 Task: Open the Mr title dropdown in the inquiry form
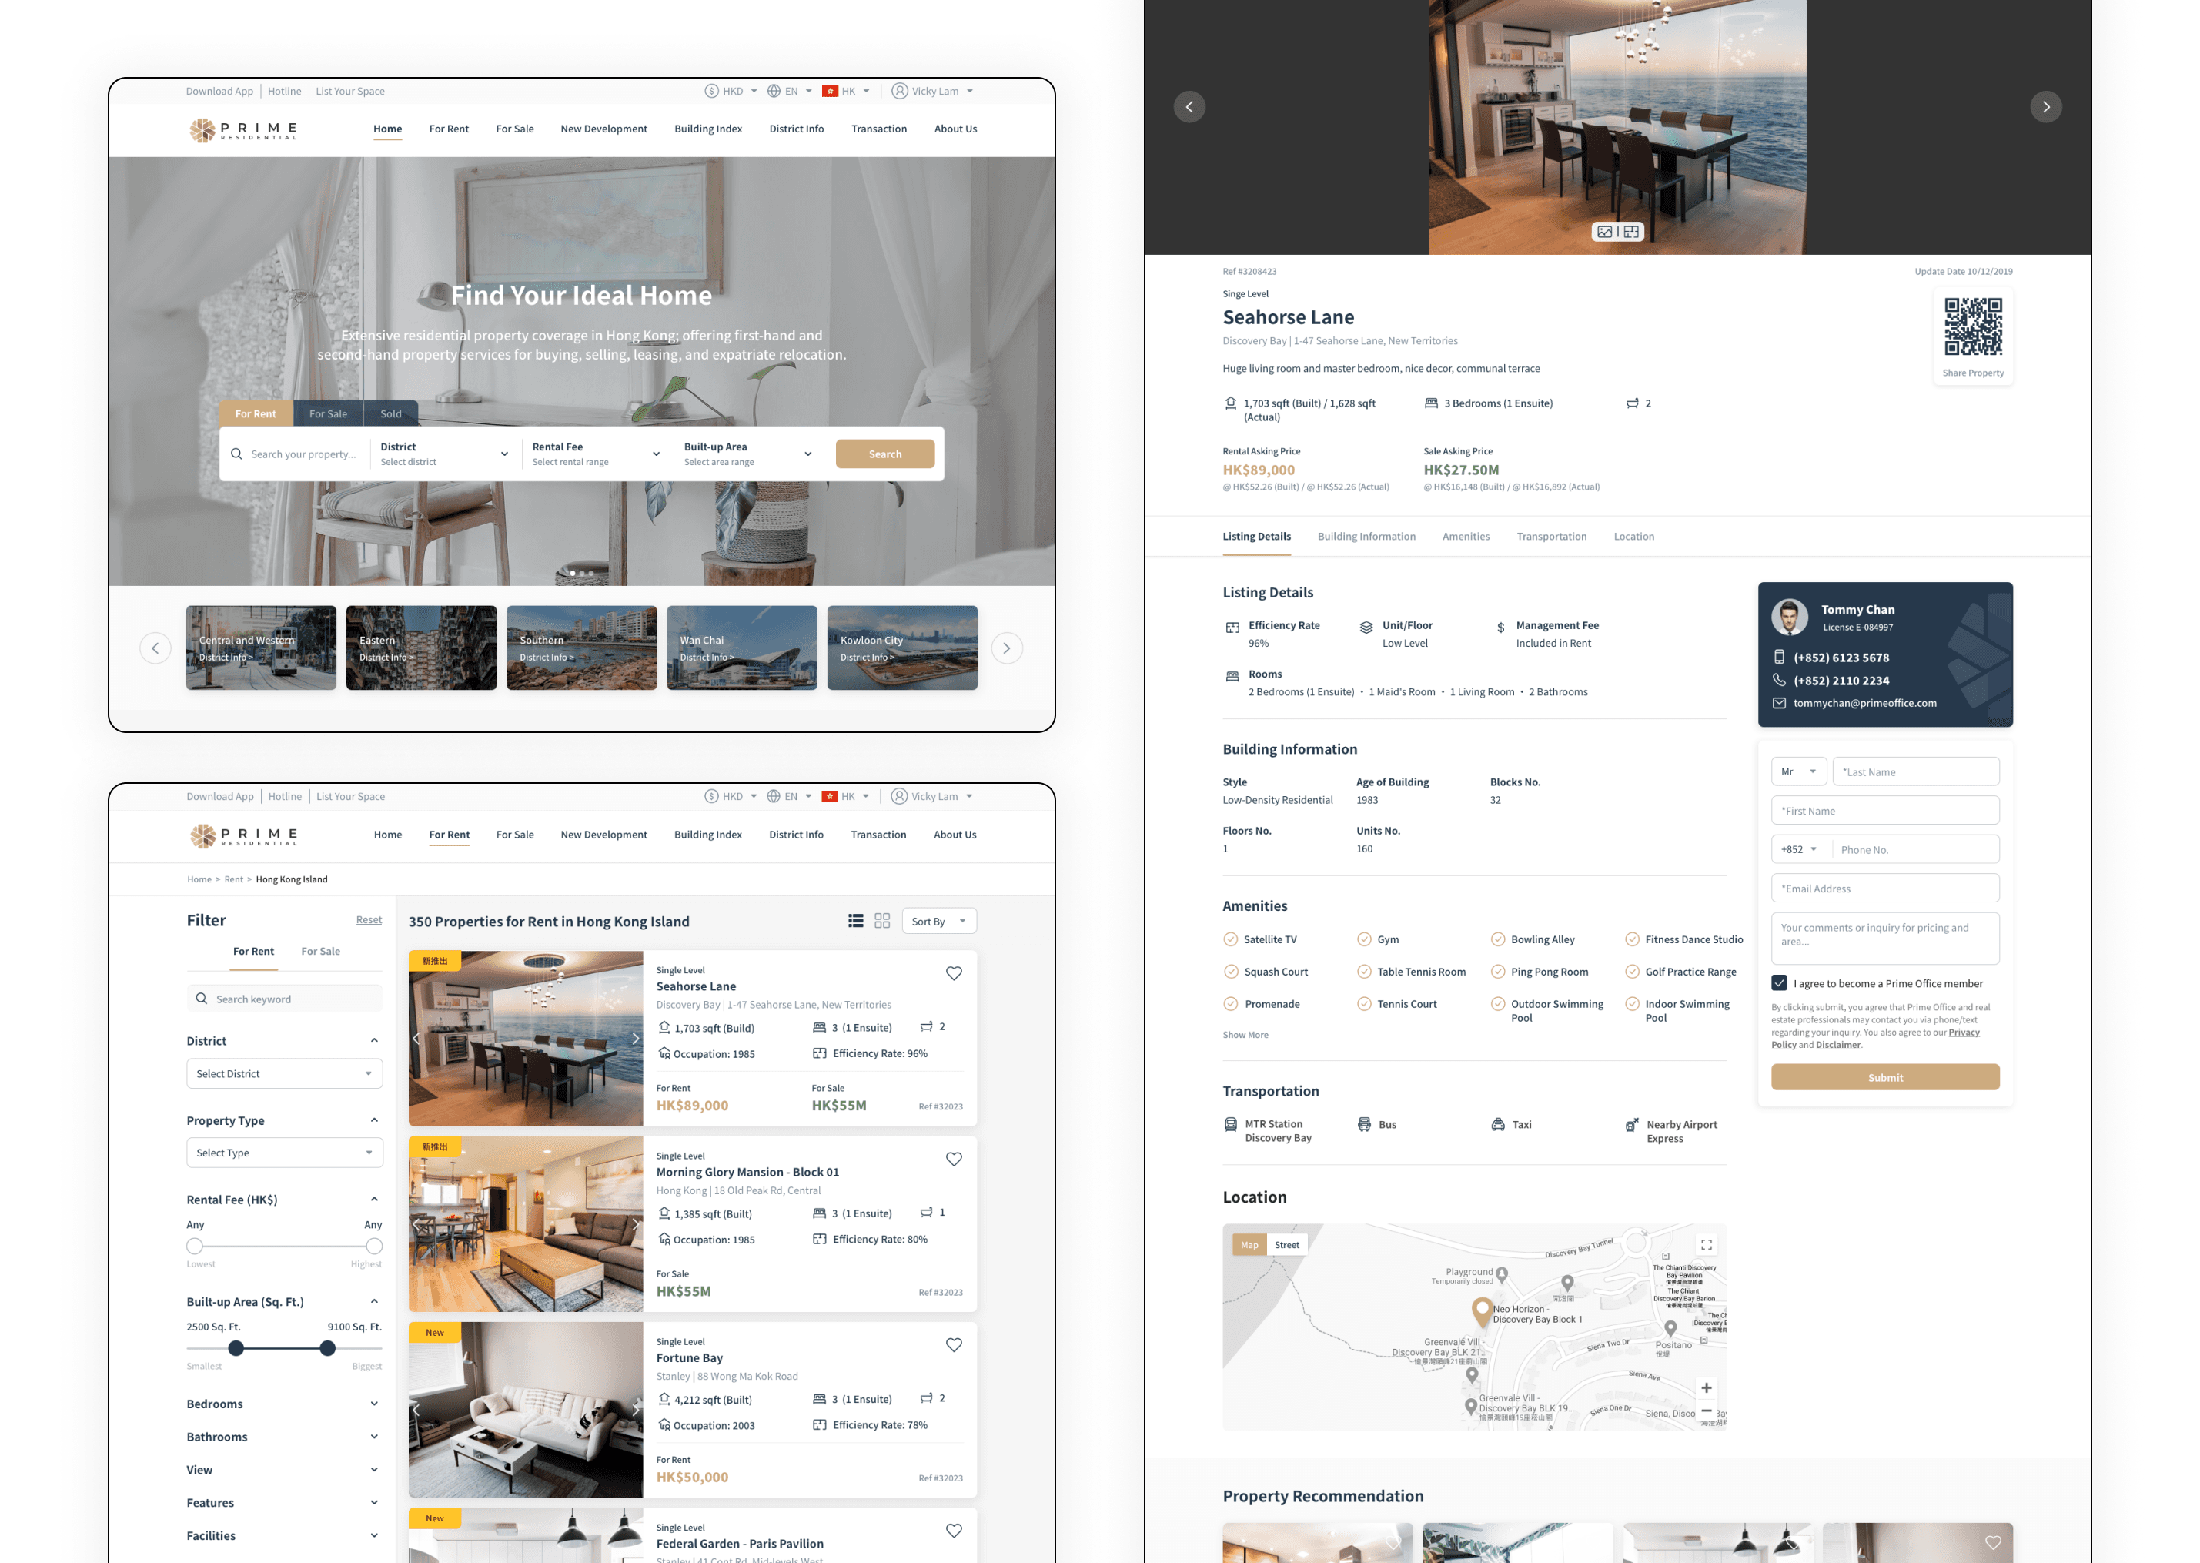tap(1799, 771)
